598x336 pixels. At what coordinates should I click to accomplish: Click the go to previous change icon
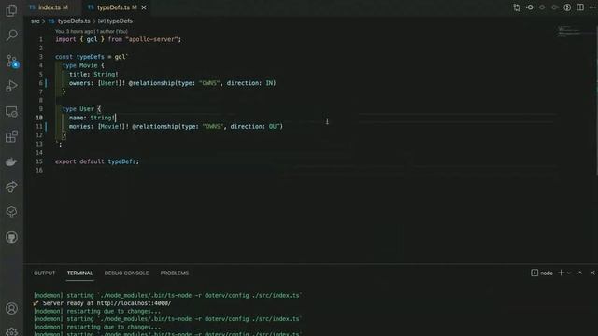[530, 7]
